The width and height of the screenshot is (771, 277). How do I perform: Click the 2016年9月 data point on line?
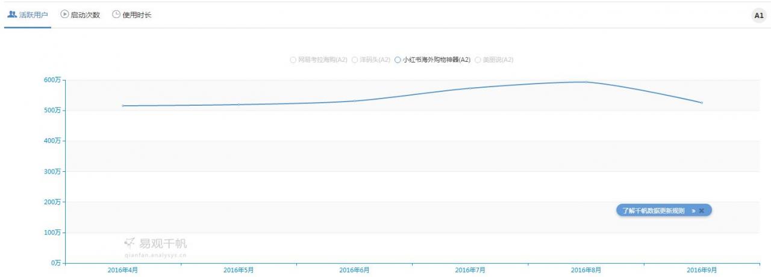(702, 103)
